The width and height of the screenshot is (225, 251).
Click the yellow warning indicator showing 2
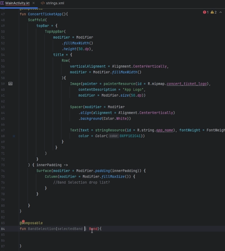point(214,12)
